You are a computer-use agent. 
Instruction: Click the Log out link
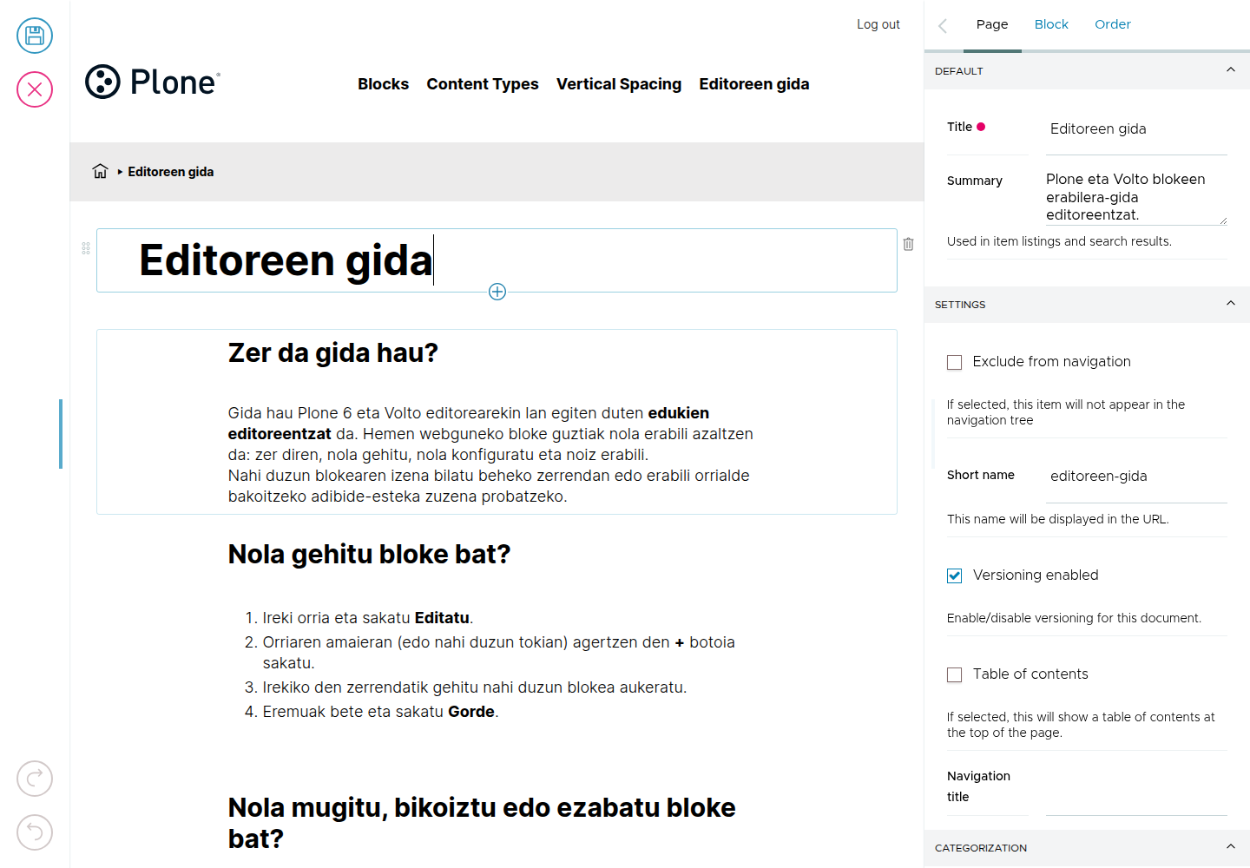pyautogui.click(x=878, y=24)
